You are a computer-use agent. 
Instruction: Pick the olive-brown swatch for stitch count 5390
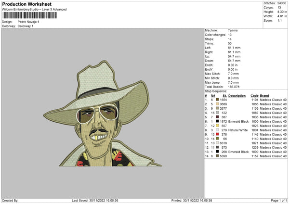(x=217, y=156)
